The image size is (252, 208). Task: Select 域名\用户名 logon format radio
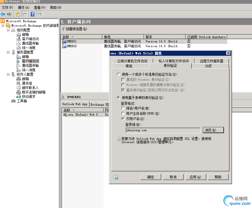point(123,108)
